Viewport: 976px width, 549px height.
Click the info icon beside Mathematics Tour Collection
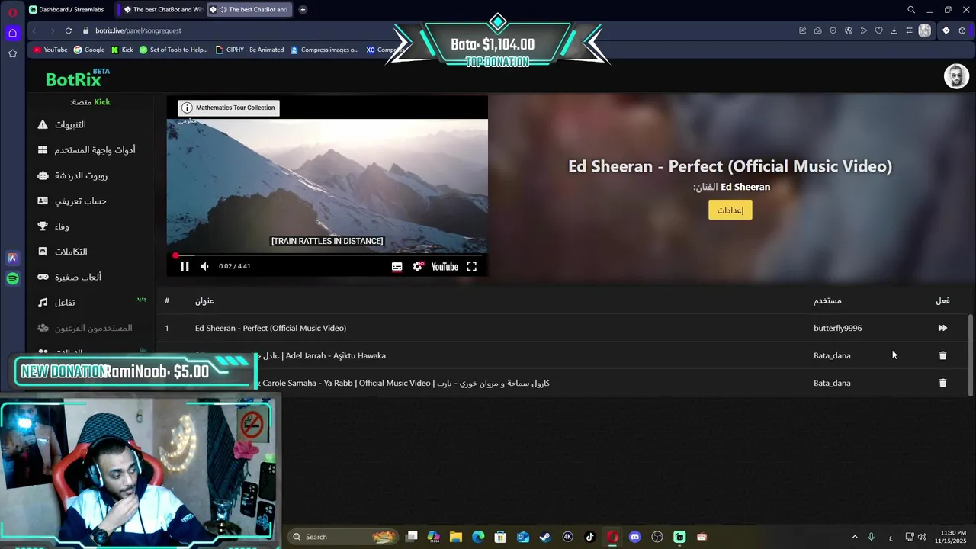click(187, 108)
